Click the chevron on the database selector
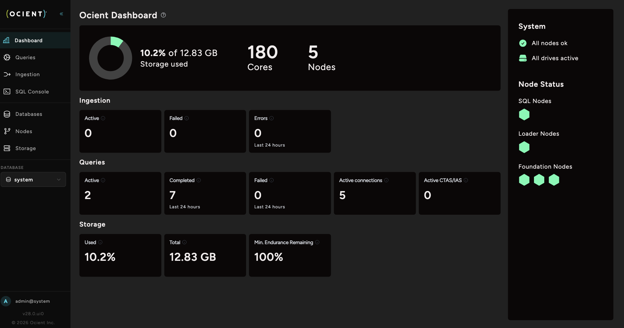 [x=59, y=180]
